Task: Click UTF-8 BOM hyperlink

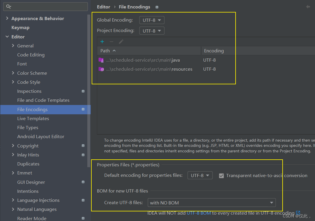Action: [x=199, y=213]
